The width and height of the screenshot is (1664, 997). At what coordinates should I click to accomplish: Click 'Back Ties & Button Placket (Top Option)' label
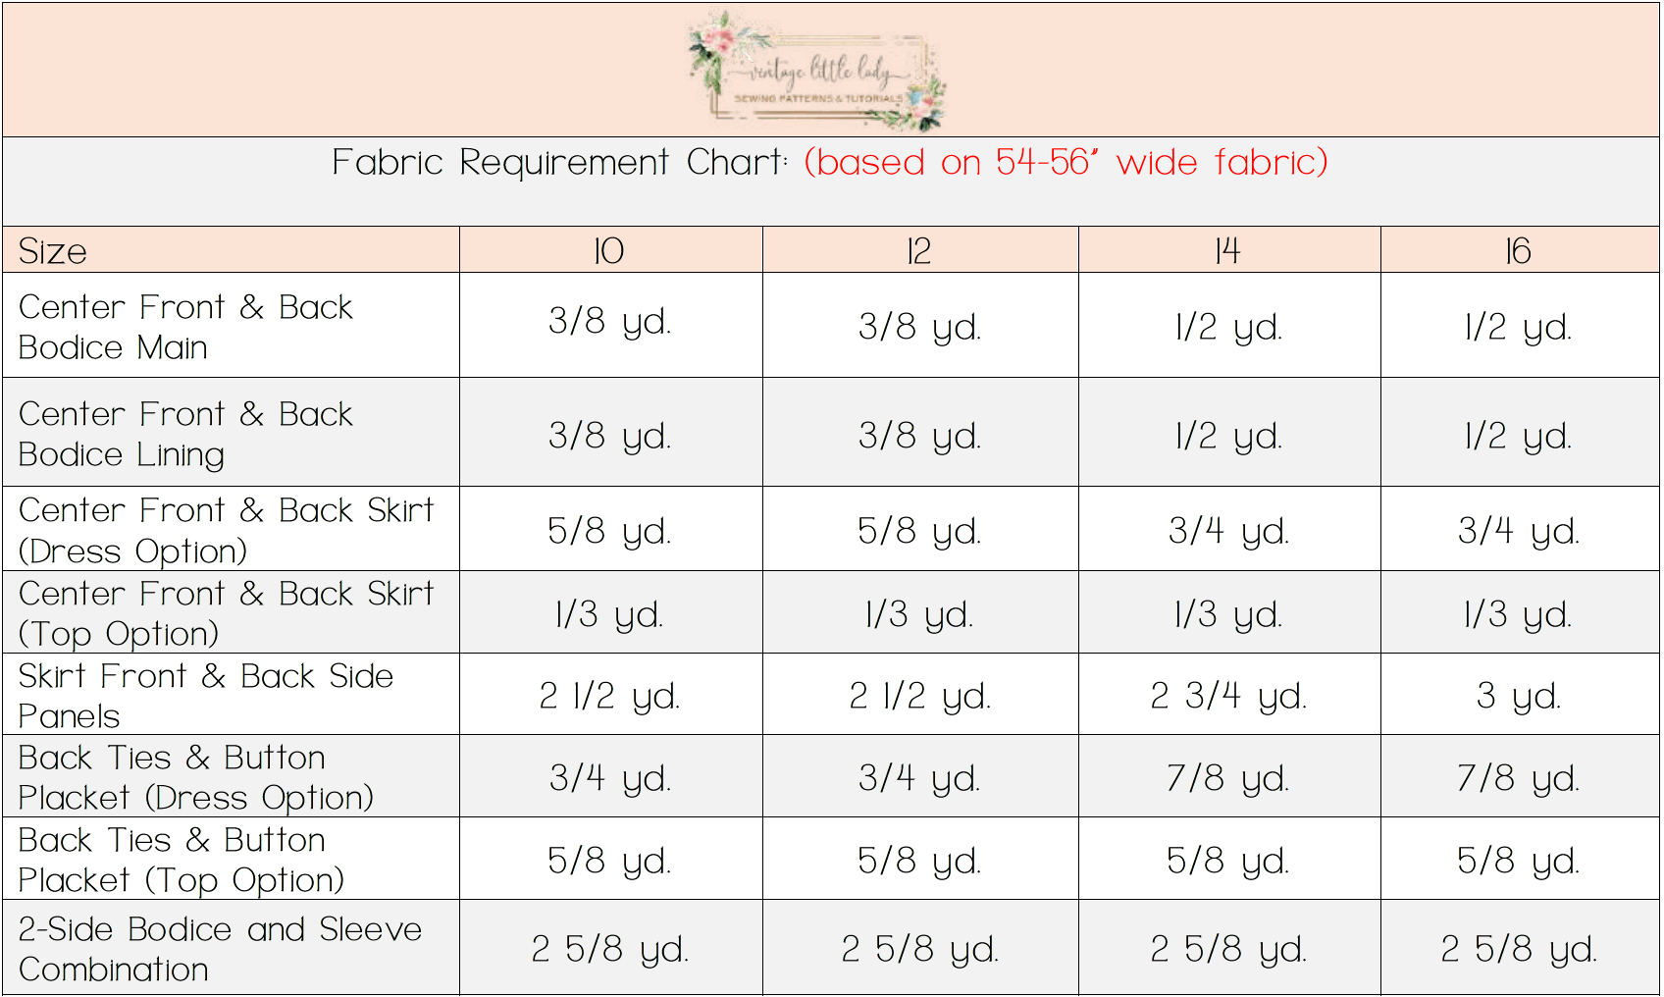[182, 860]
